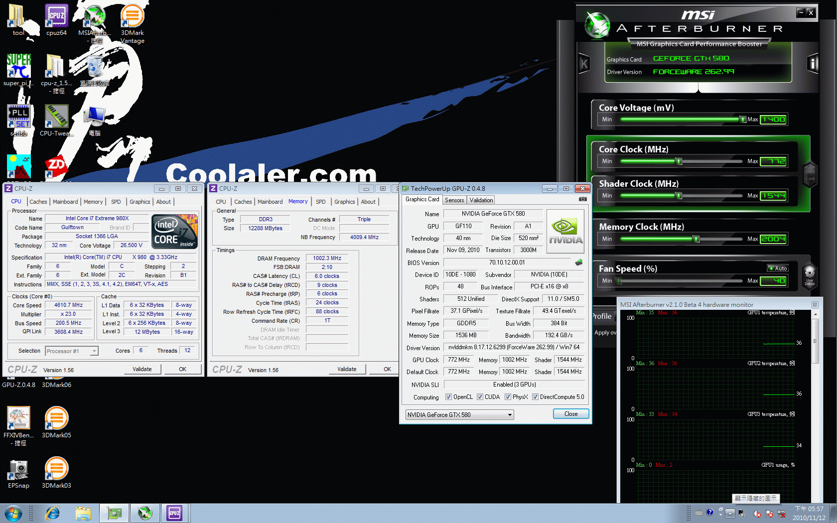Open Mainboard tab in left CPU-Z window

click(65, 202)
